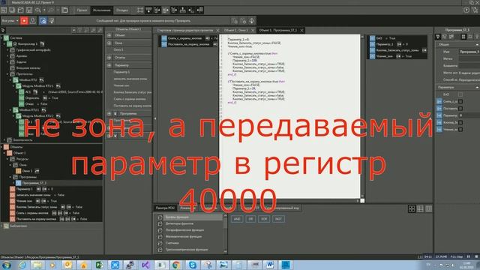Viewport: 480px width, 270px height.
Task: Click the upload arrow toolbar icon
Action: [183, 10]
